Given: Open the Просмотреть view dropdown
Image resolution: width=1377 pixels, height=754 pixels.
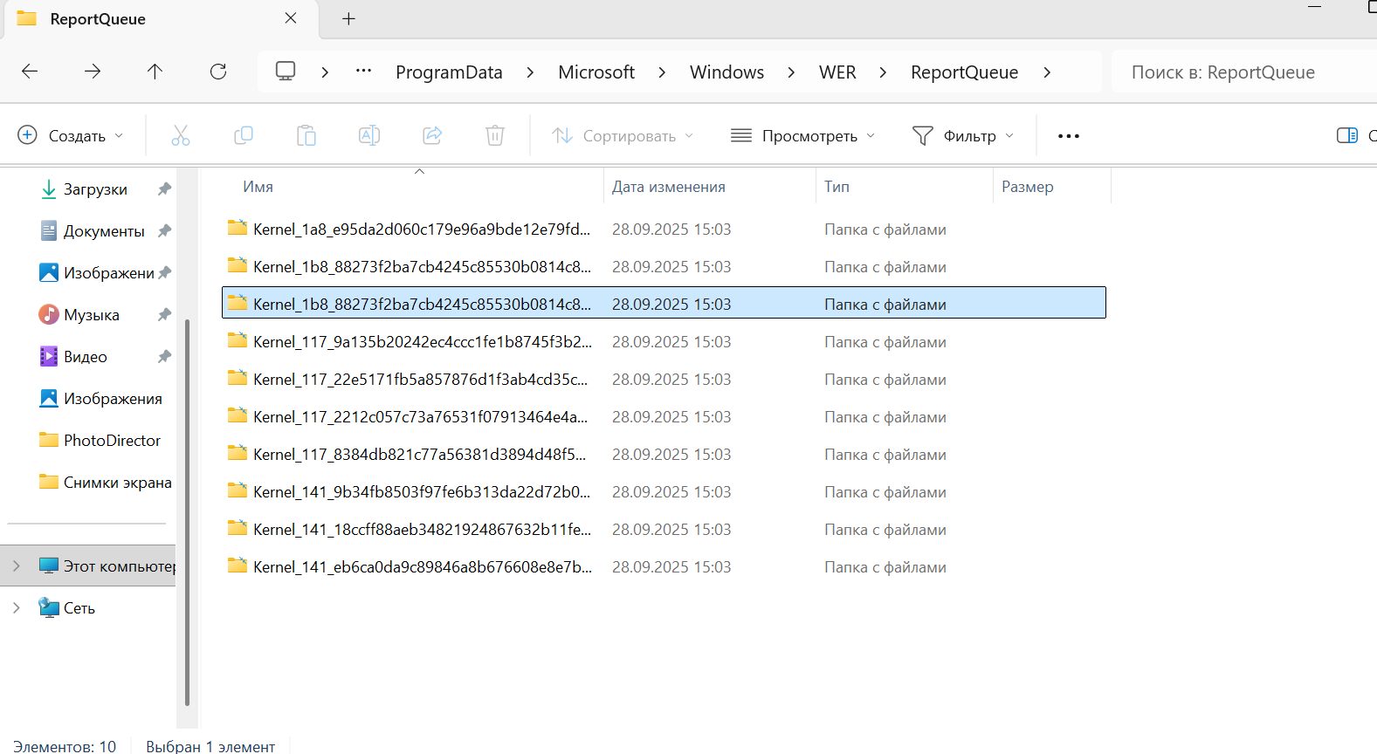Looking at the screenshot, I should click(x=802, y=135).
